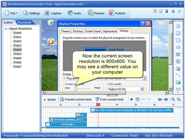185x139 pixels.
Task: Click the user account icon in top right
Action: coord(167,11)
